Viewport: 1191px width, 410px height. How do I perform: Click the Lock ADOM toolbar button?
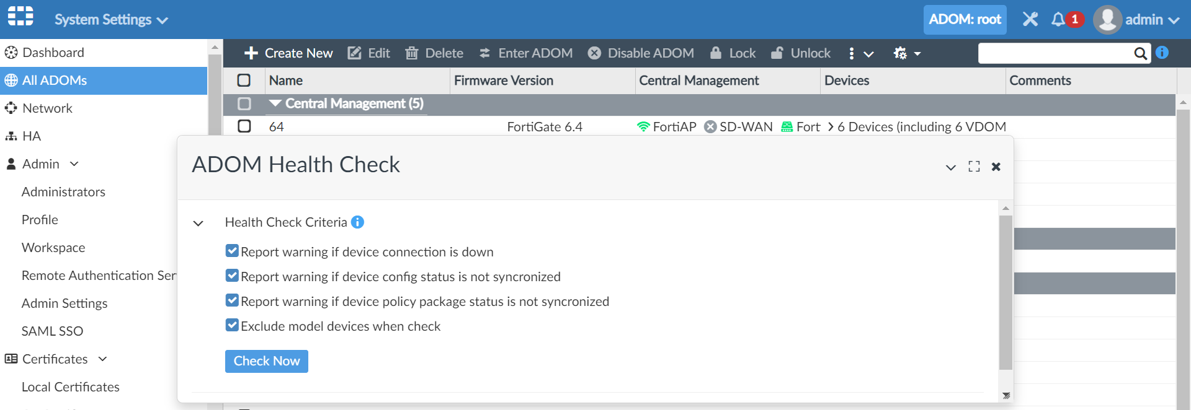(733, 53)
